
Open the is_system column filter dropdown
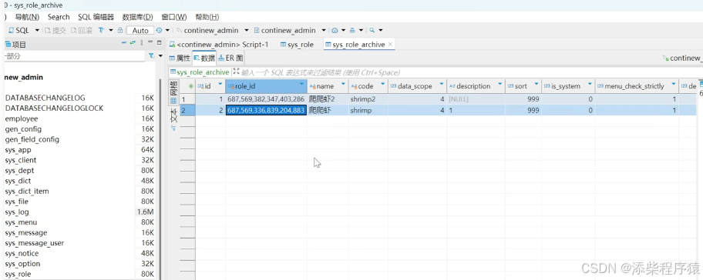590,84
